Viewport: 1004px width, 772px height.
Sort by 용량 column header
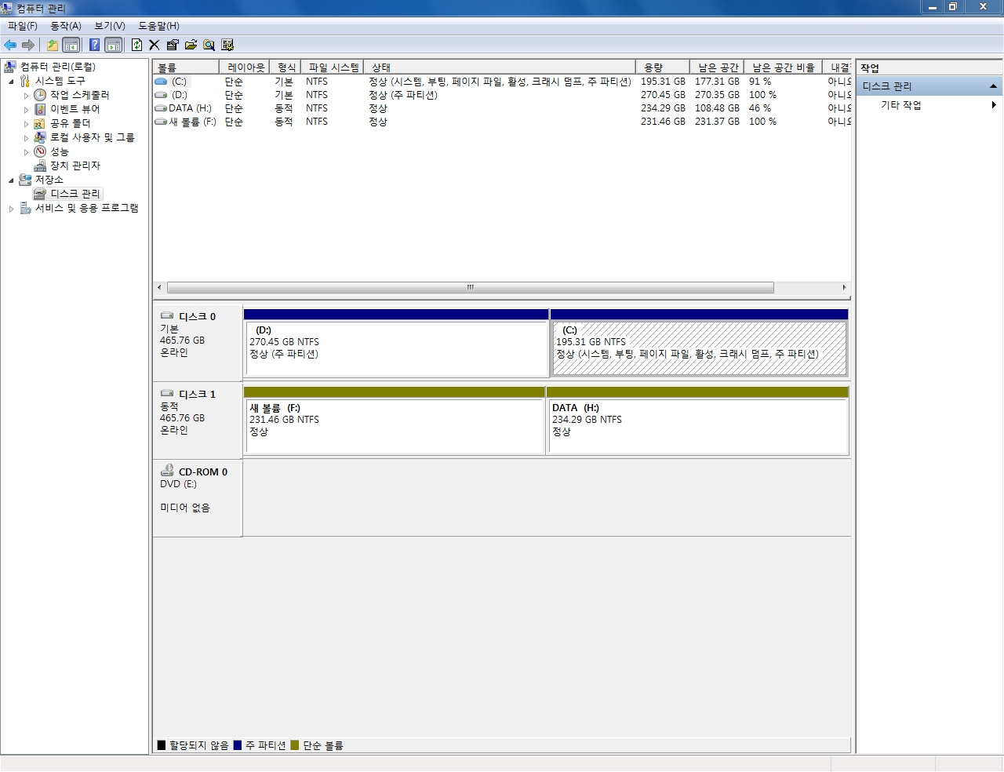[662, 67]
